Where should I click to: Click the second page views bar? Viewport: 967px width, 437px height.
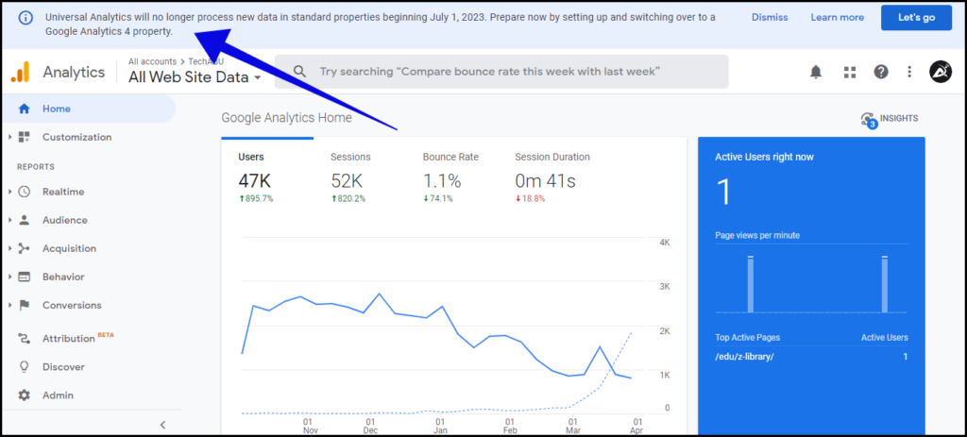884,284
